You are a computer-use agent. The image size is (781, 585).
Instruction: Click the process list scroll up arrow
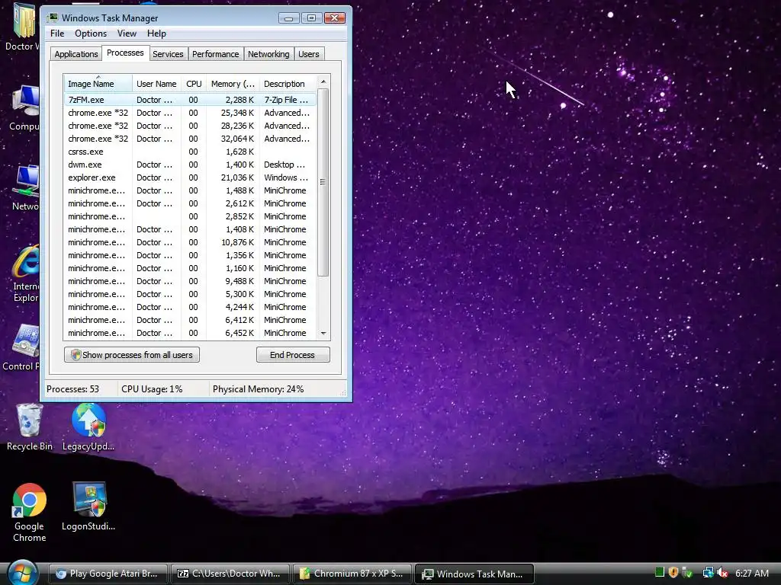[323, 82]
